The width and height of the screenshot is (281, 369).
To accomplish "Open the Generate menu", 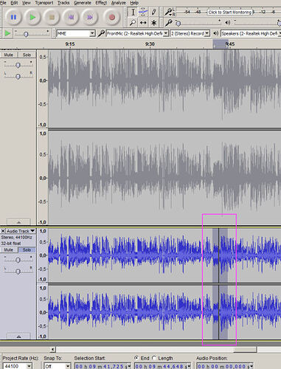I will [83, 3].
